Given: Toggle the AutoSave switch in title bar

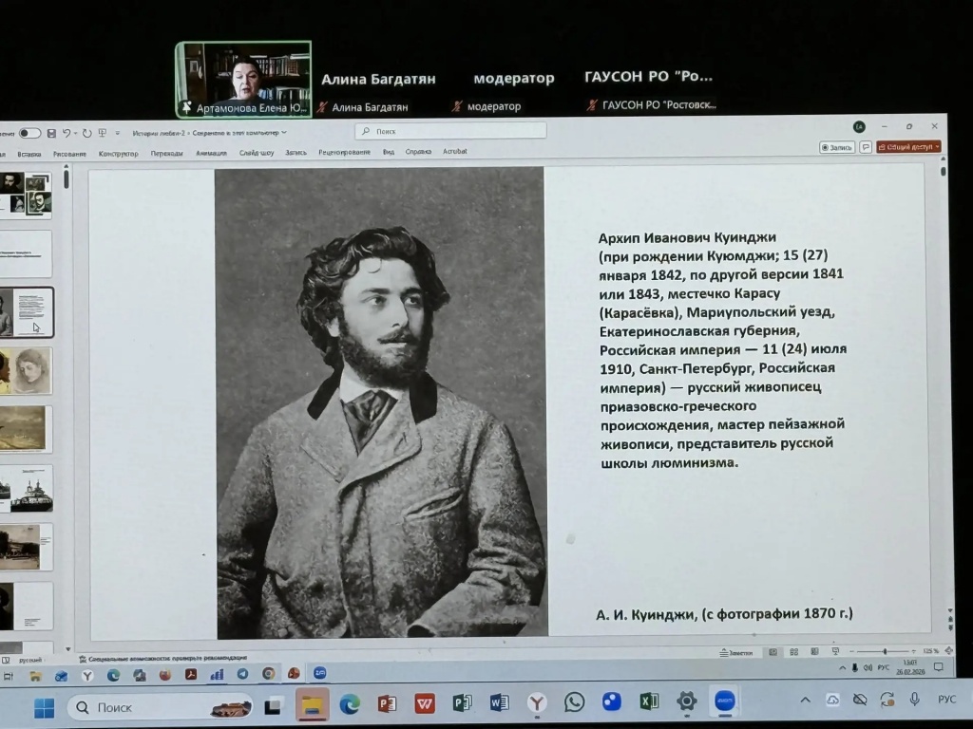Looking at the screenshot, I should click(x=29, y=133).
